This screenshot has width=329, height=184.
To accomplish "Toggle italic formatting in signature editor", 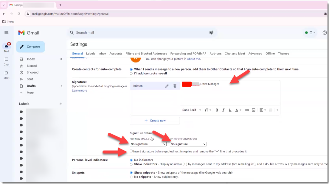I will pos(223,110).
